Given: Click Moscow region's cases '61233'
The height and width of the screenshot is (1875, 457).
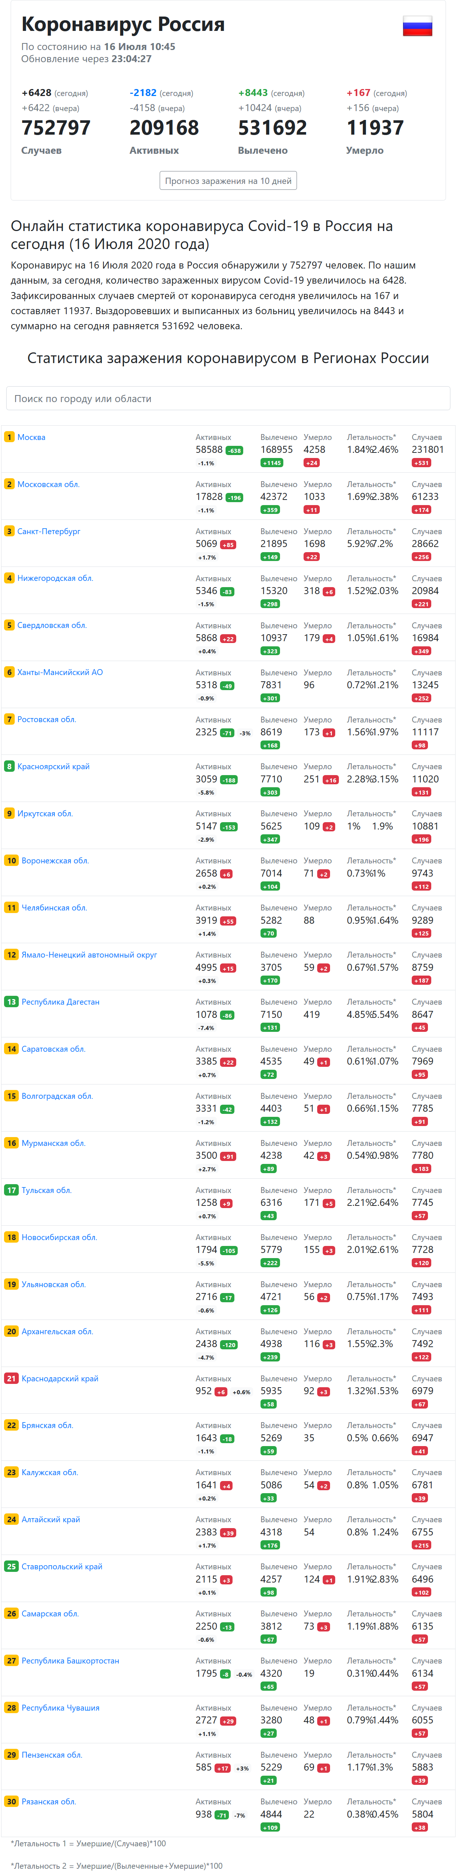Looking at the screenshot, I should click(x=425, y=497).
